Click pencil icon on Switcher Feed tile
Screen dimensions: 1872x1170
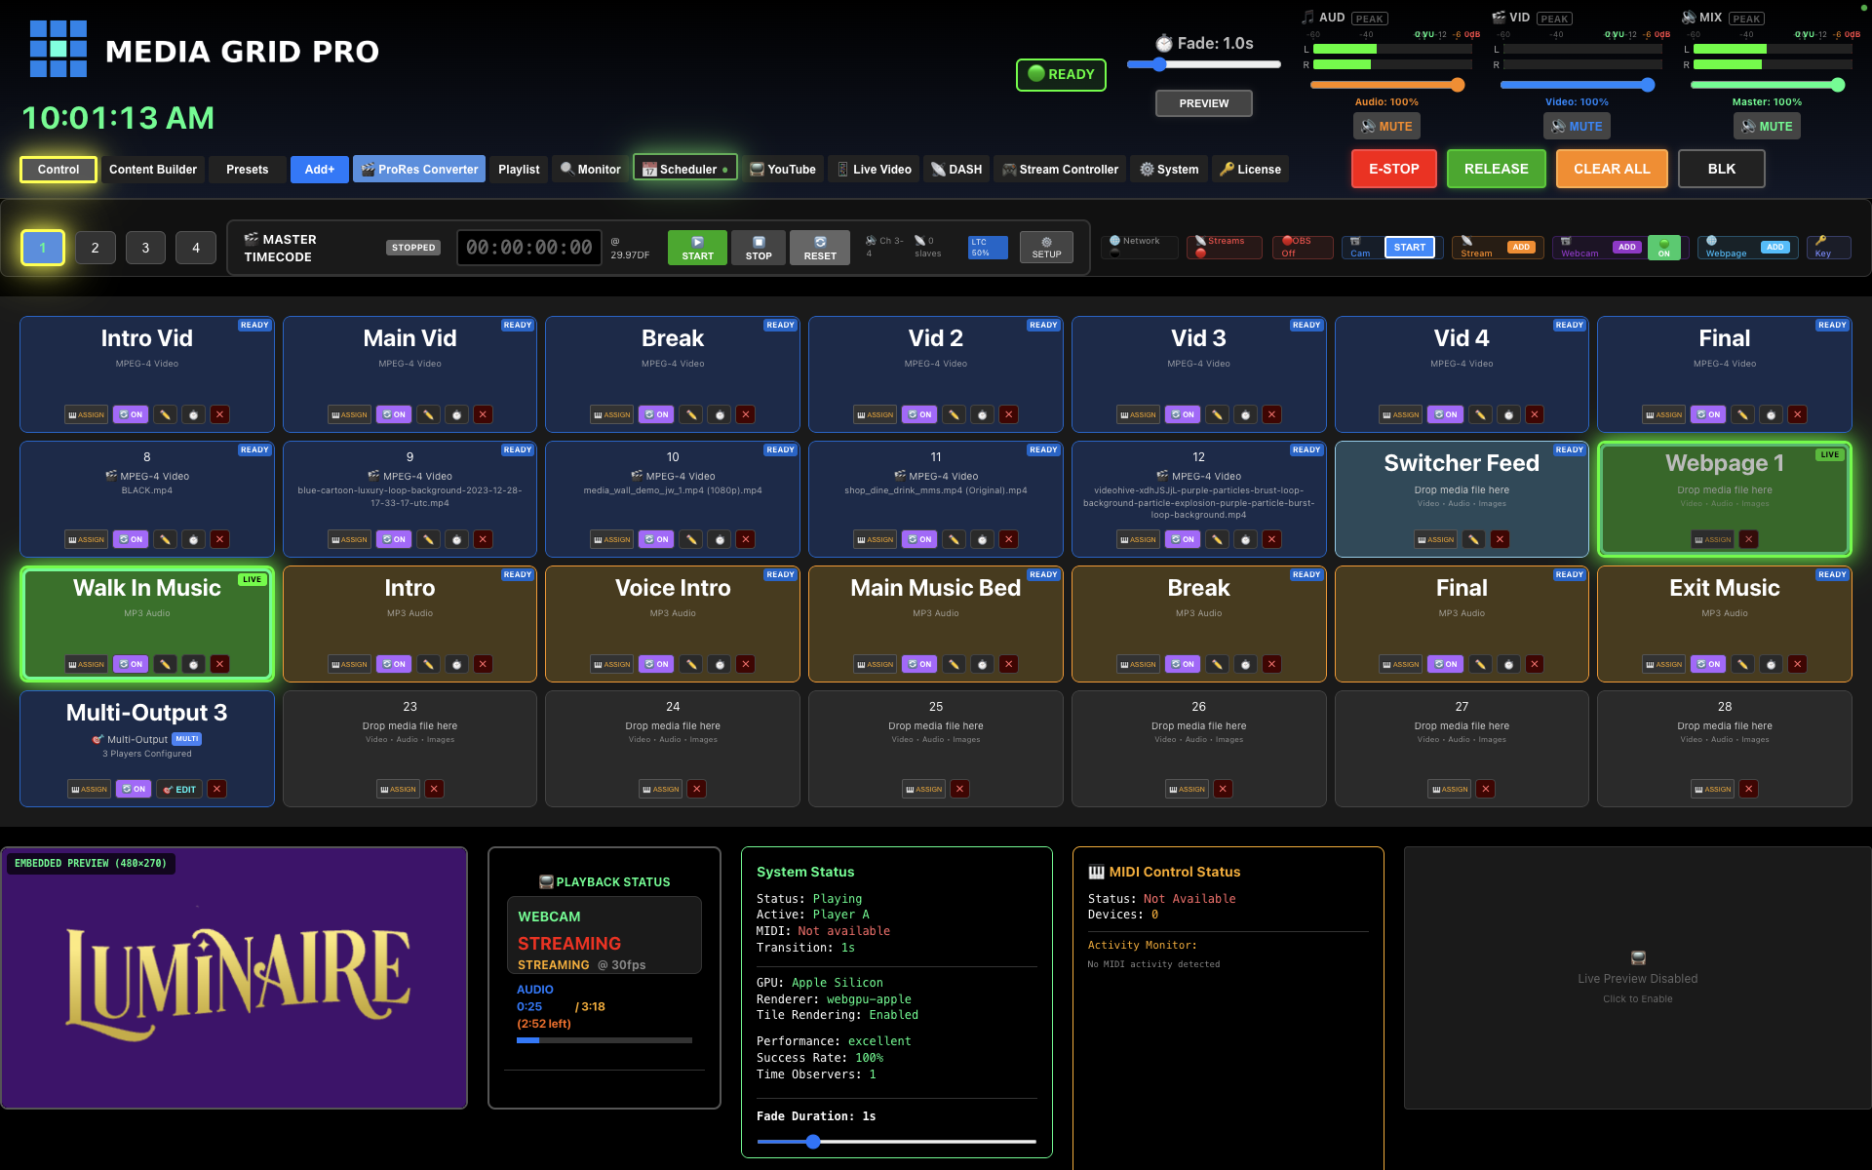click(x=1473, y=539)
